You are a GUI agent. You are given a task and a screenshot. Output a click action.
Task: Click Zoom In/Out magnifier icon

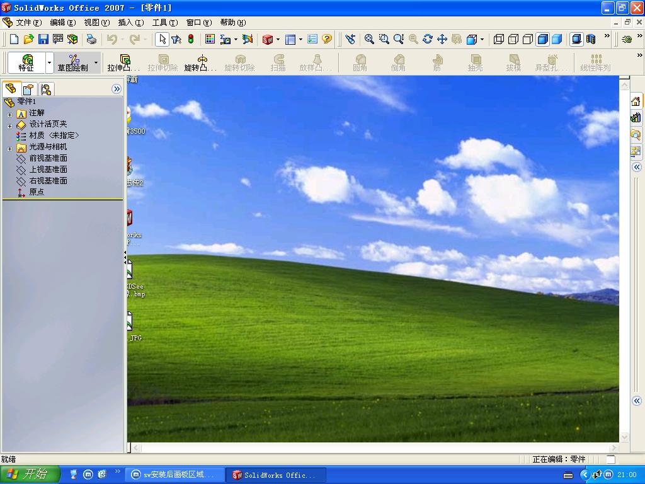(398, 39)
